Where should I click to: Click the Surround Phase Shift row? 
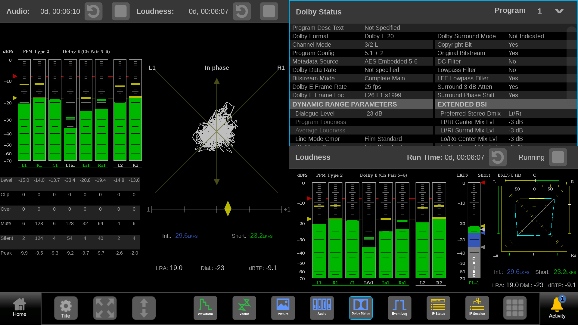coord(506,95)
